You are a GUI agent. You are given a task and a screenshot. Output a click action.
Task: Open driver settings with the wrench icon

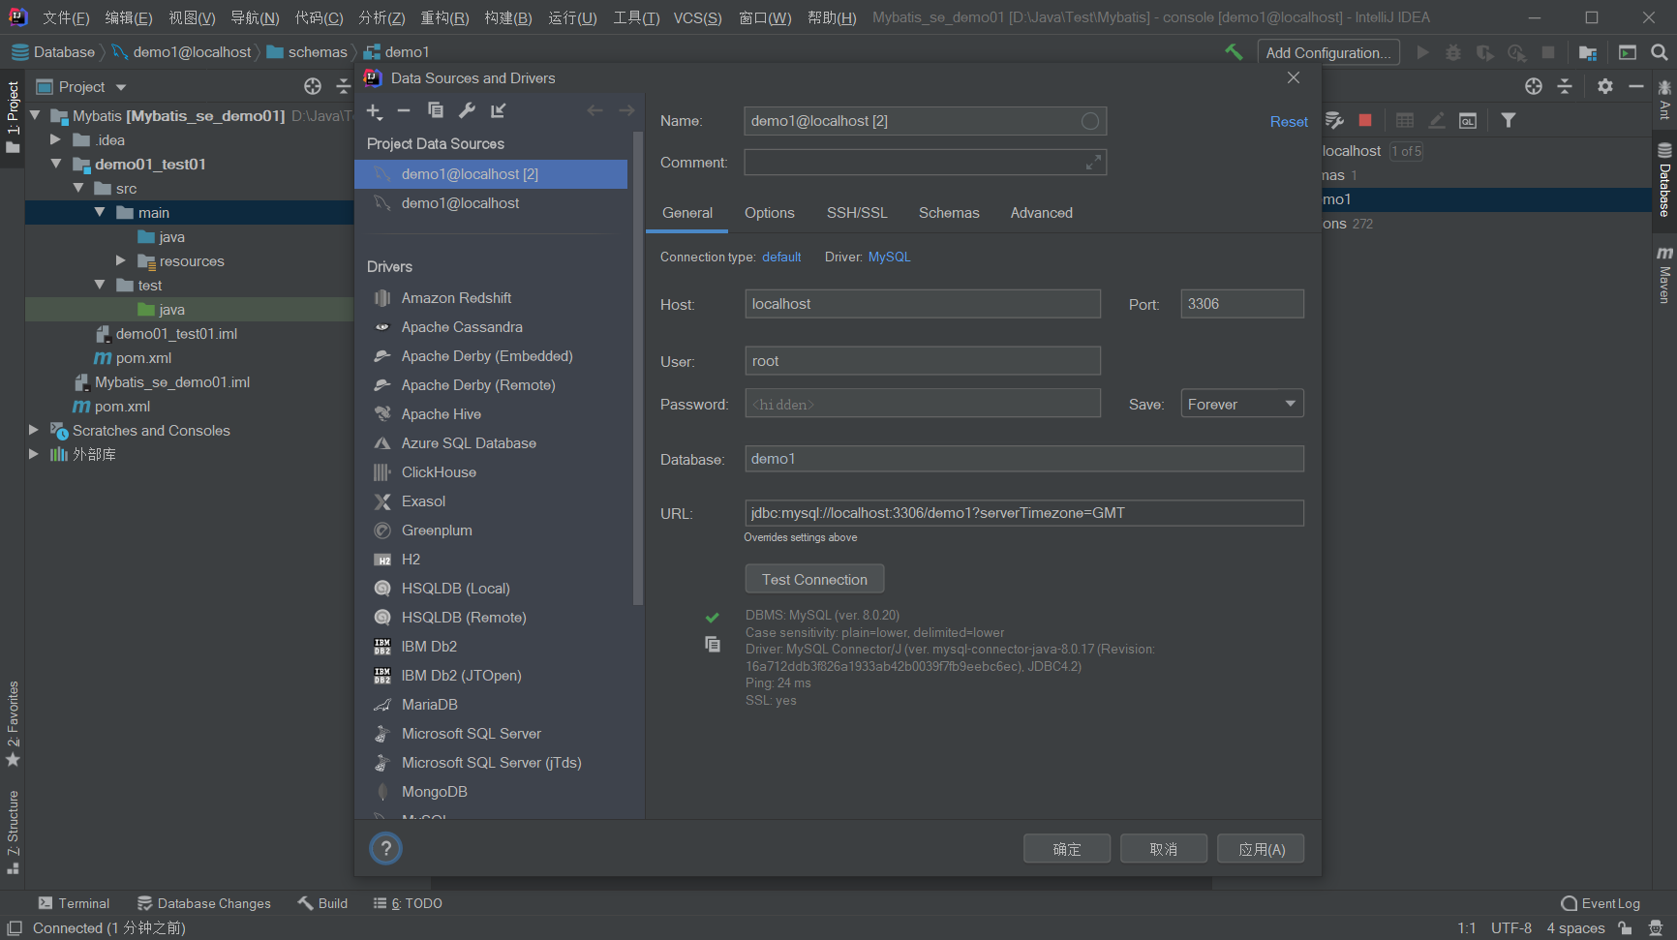click(x=467, y=111)
